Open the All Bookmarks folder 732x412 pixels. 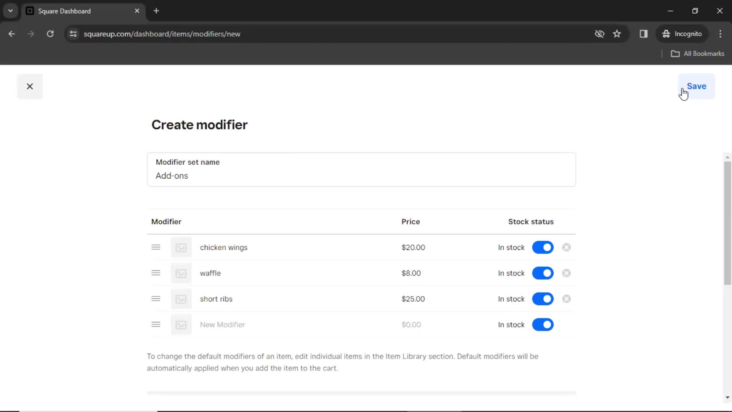click(x=697, y=54)
